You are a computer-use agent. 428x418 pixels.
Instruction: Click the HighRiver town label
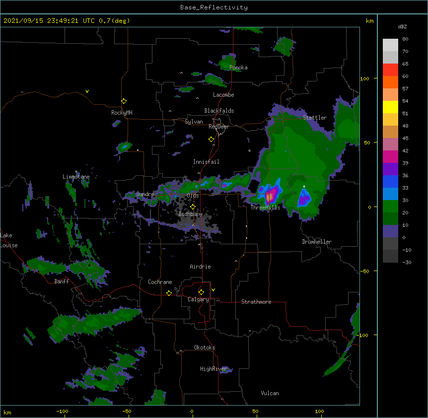(214, 369)
